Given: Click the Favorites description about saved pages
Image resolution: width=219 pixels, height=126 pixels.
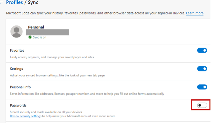Looking at the screenshot, I should coord(52,57).
